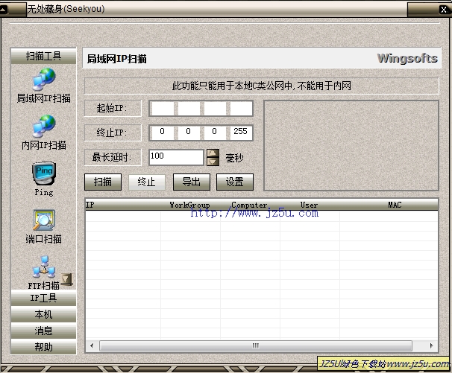This screenshot has width=452, height=373.
Task: Sort results by the WorkGroup column header
Action: click(190, 205)
